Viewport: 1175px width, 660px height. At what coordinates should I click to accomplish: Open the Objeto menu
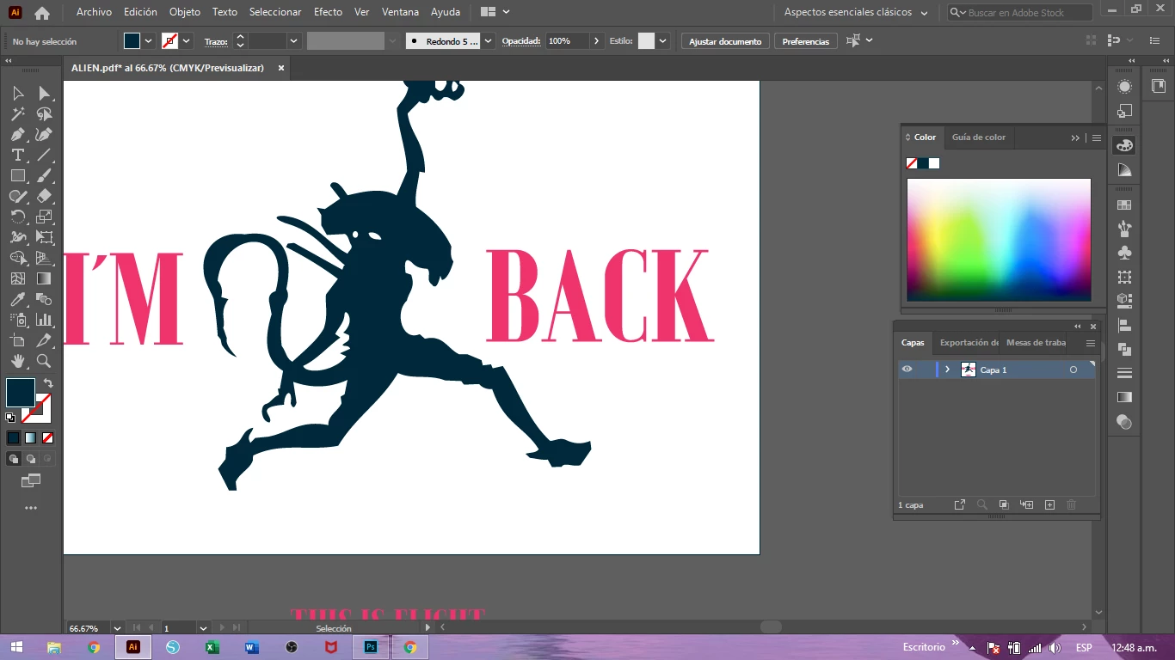point(185,12)
